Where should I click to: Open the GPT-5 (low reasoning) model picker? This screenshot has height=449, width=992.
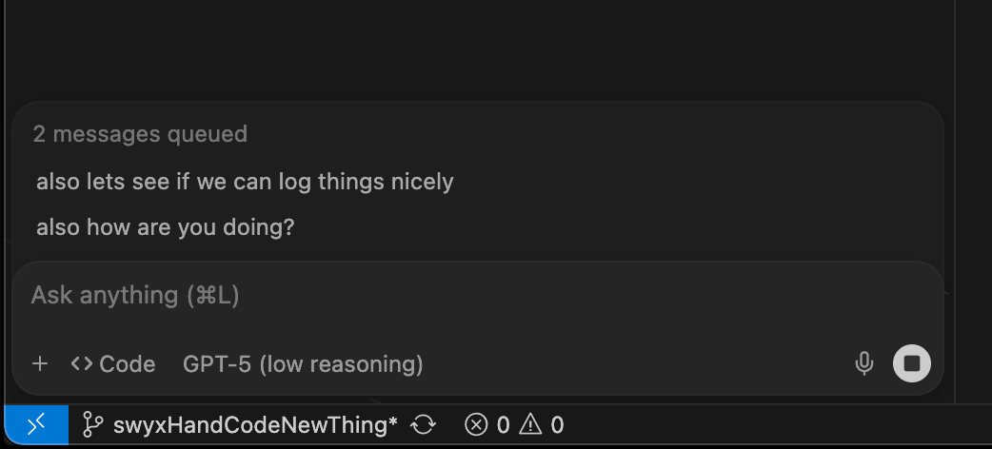[x=303, y=363]
